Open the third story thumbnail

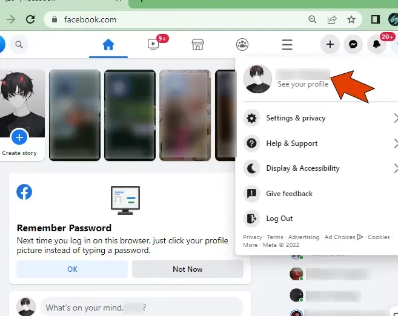pyautogui.click(x=185, y=116)
